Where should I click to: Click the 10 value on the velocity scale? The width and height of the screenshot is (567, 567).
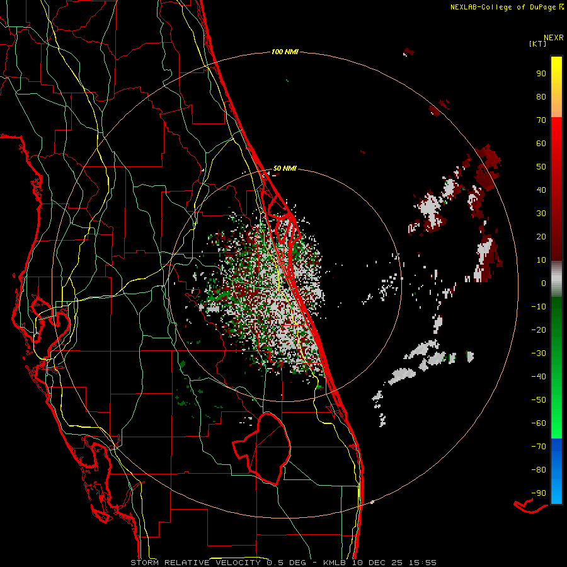tap(541, 260)
